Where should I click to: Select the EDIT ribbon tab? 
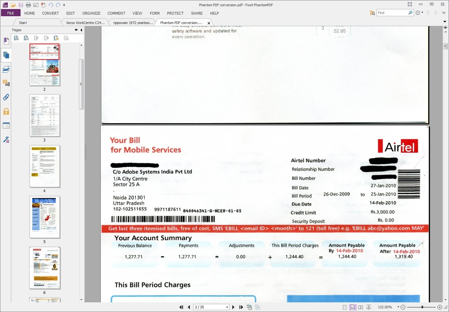pos(70,13)
